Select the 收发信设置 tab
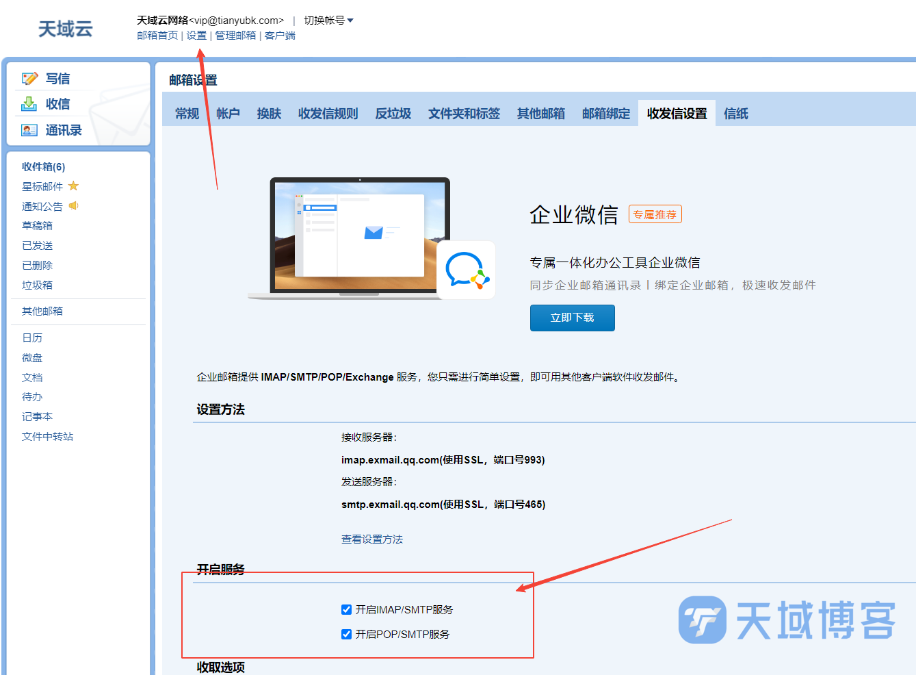This screenshot has height=675, width=916. tap(677, 114)
